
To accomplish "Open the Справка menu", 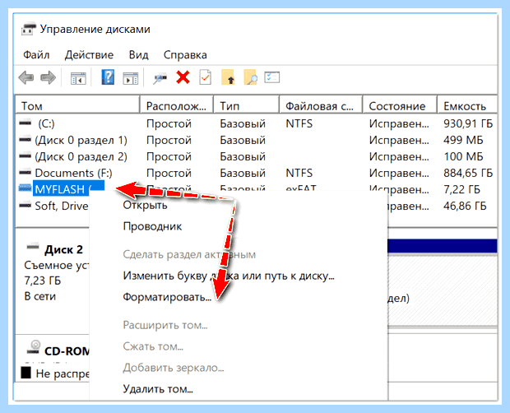I will click(x=185, y=54).
